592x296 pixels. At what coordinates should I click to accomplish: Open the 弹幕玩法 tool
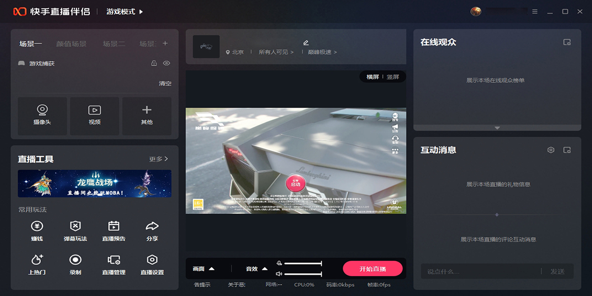coord(75,231)
